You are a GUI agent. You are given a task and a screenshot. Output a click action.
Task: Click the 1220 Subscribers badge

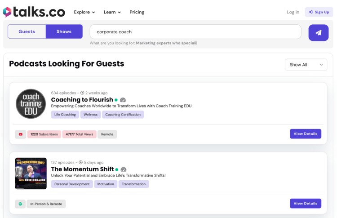44,134
